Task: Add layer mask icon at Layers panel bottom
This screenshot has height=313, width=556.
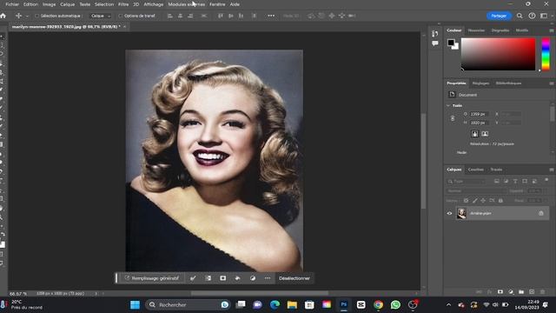Action: pos(500,292)
